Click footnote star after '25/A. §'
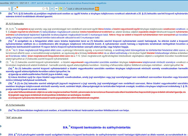The image size is (188, 136). [x=16, y=134]
